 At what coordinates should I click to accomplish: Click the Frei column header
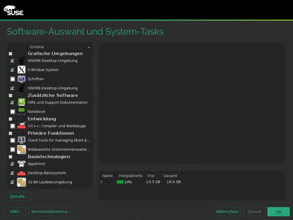(153, 176)
